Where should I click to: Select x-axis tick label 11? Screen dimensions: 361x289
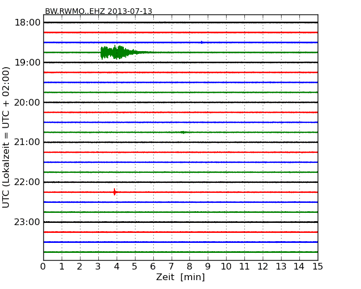pos(244,267)
